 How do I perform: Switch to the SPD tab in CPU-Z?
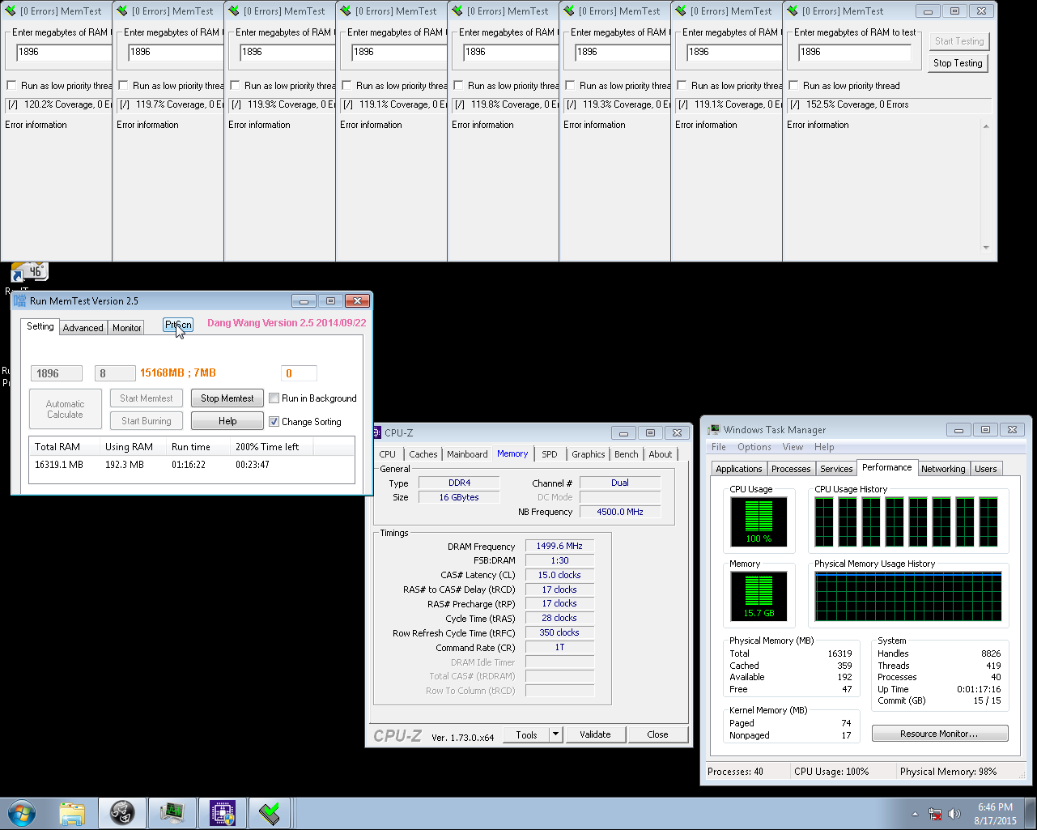coord(550,454)
